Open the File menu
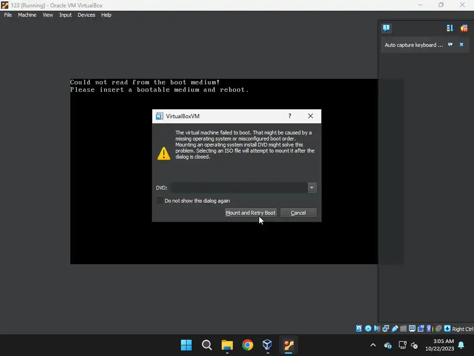The width and height of the screenshot is (474, 356). 8,15
